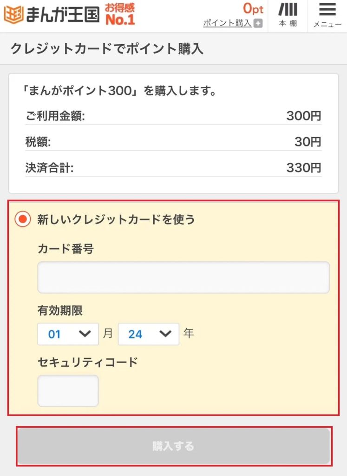Open the 有効期限 year dropdown showing 24

(x=149, y=334)
